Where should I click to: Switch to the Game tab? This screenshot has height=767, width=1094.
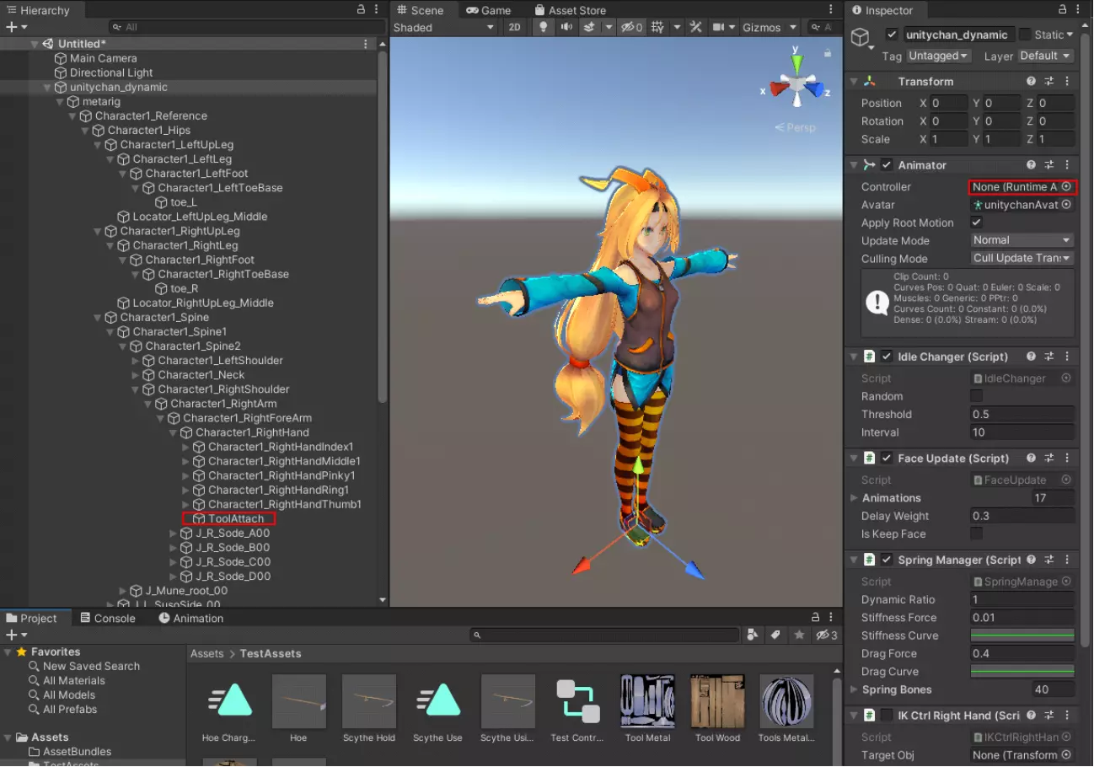coord(488,10)
